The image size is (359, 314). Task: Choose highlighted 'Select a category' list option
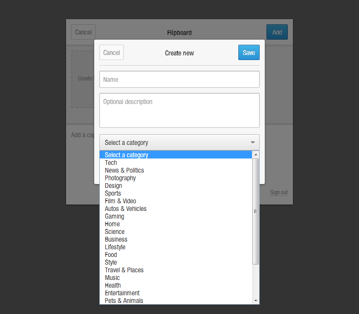click(x=176, y=155)
